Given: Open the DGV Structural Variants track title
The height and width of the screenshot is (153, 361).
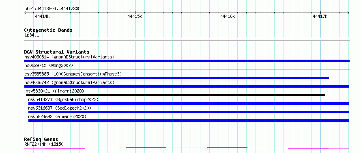Looking at the screenshot, I should 57,52.
